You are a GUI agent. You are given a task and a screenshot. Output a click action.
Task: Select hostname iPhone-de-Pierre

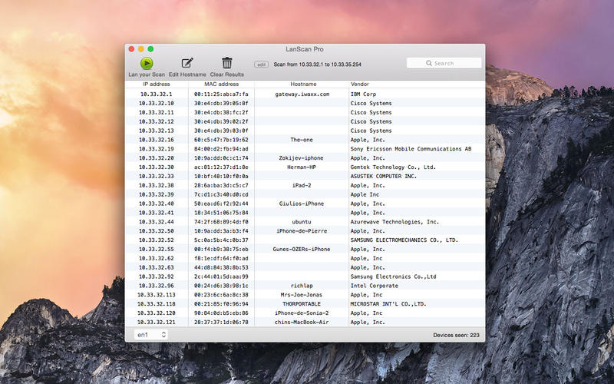(302, 231)
